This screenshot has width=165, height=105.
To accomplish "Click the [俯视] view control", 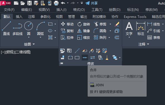I will click(x=10, y=52).
